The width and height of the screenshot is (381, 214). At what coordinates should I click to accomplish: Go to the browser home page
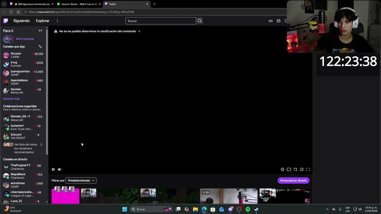pyautogui.click(x=18, y=12)
